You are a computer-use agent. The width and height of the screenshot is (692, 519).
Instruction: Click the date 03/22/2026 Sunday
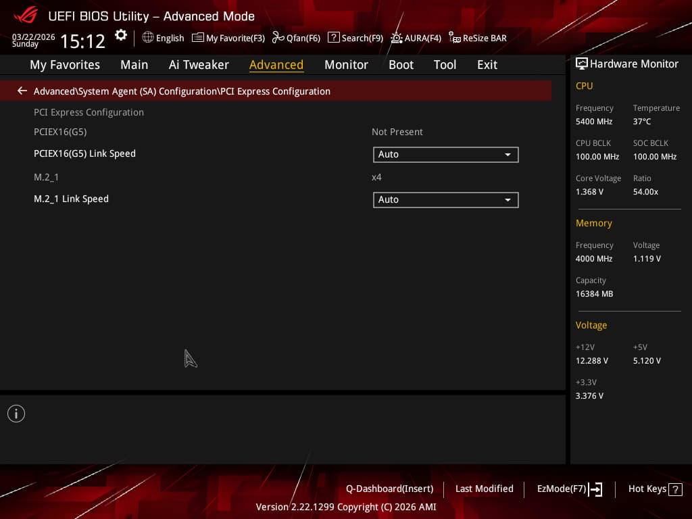point(33,40)
